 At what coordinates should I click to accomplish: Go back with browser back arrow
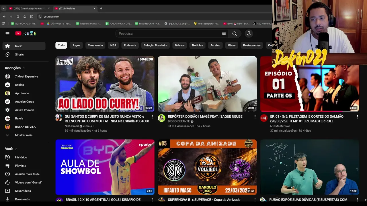point(4,17)
